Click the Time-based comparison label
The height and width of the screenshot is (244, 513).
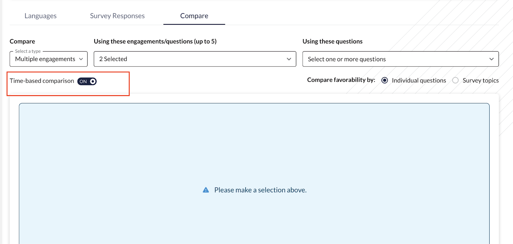click(42, 81)
